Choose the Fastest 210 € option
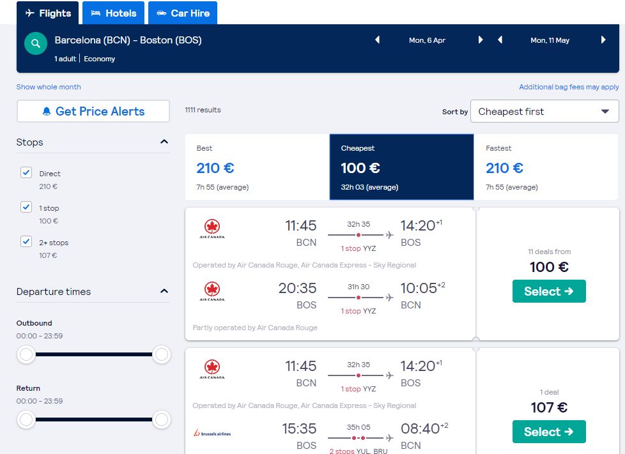Viewport: 625px width, 454px height. (546, 167)
